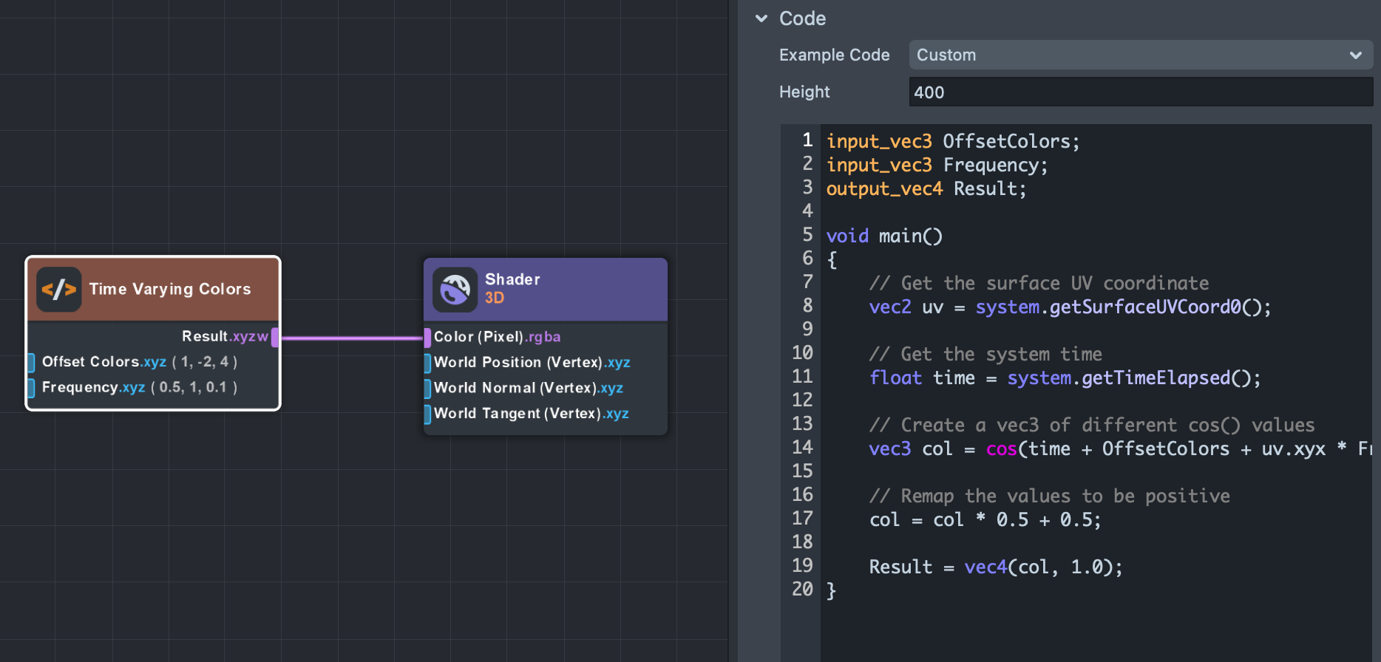Click the Frequency value (0.5, 1, 0.1)
Image resolution: width=1381 pixels, height=662 pixels.
pyautogui.click(x=194, y=388)
